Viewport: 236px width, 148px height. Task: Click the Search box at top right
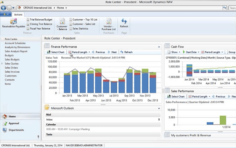(232, 8)
